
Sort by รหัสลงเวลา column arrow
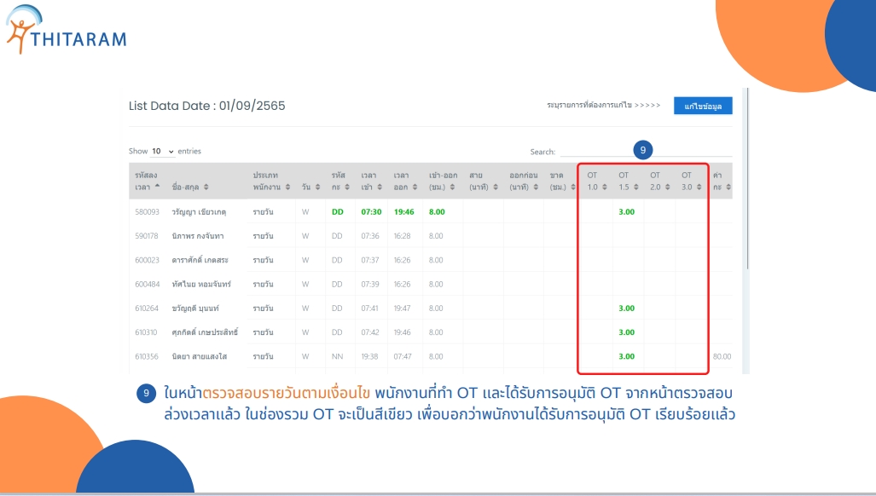tap(157, 187)
